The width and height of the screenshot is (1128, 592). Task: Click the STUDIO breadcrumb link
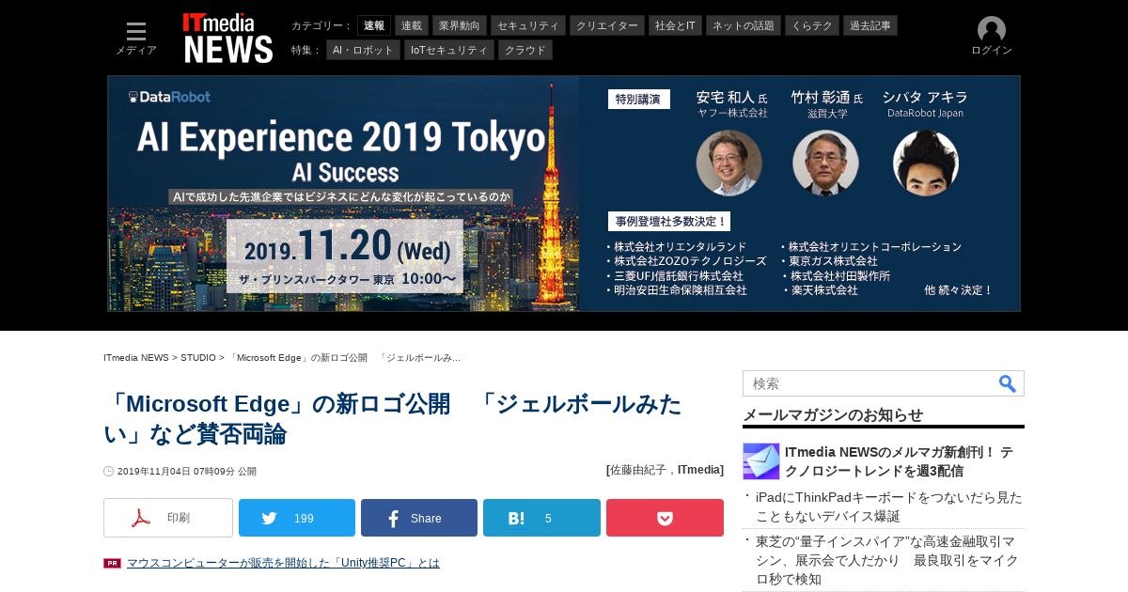coord(198,358)
